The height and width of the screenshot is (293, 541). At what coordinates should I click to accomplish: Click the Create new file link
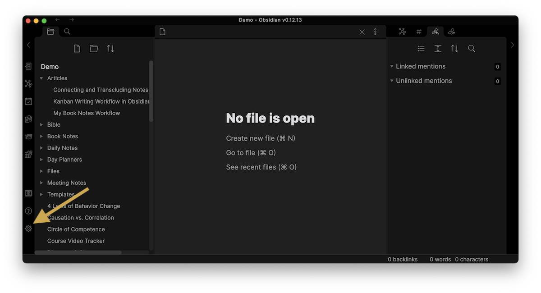click(x=261, y=138)
